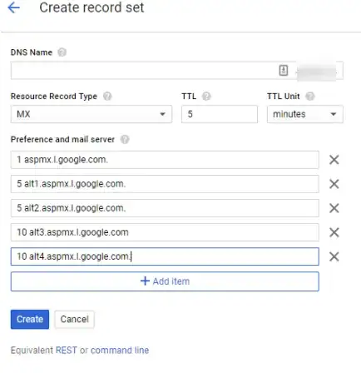Open the equivalent REST link
The height and width of the screenshot is (373, 361).
pyautogui.click(x=67, y=351)
